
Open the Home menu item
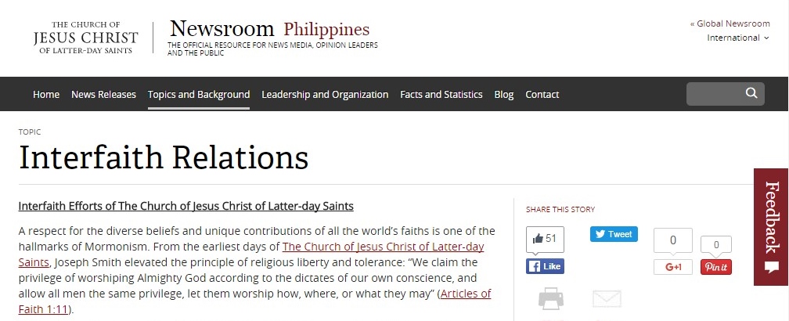(x=46, y=95)
